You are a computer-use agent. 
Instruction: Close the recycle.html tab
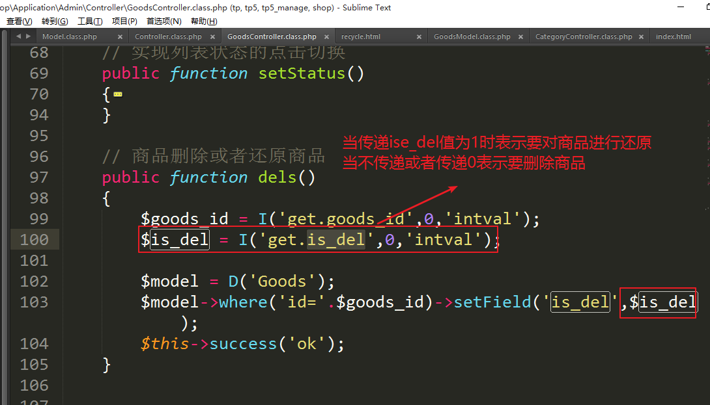click(419, 37)
